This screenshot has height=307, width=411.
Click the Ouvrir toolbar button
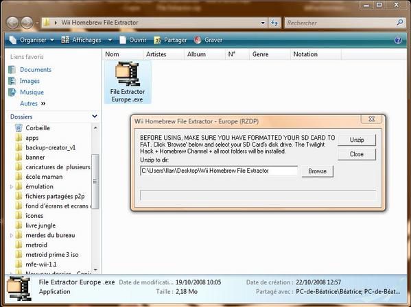click(x=132, y=40)
